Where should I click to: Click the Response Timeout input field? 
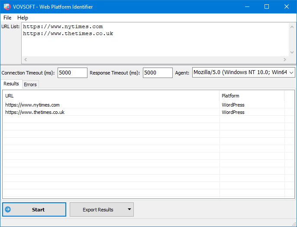tap(157, 73)
